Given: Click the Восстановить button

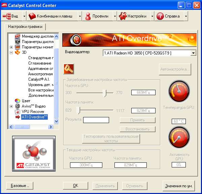Looking at the screenshot, I should click(x=138, y=129).
